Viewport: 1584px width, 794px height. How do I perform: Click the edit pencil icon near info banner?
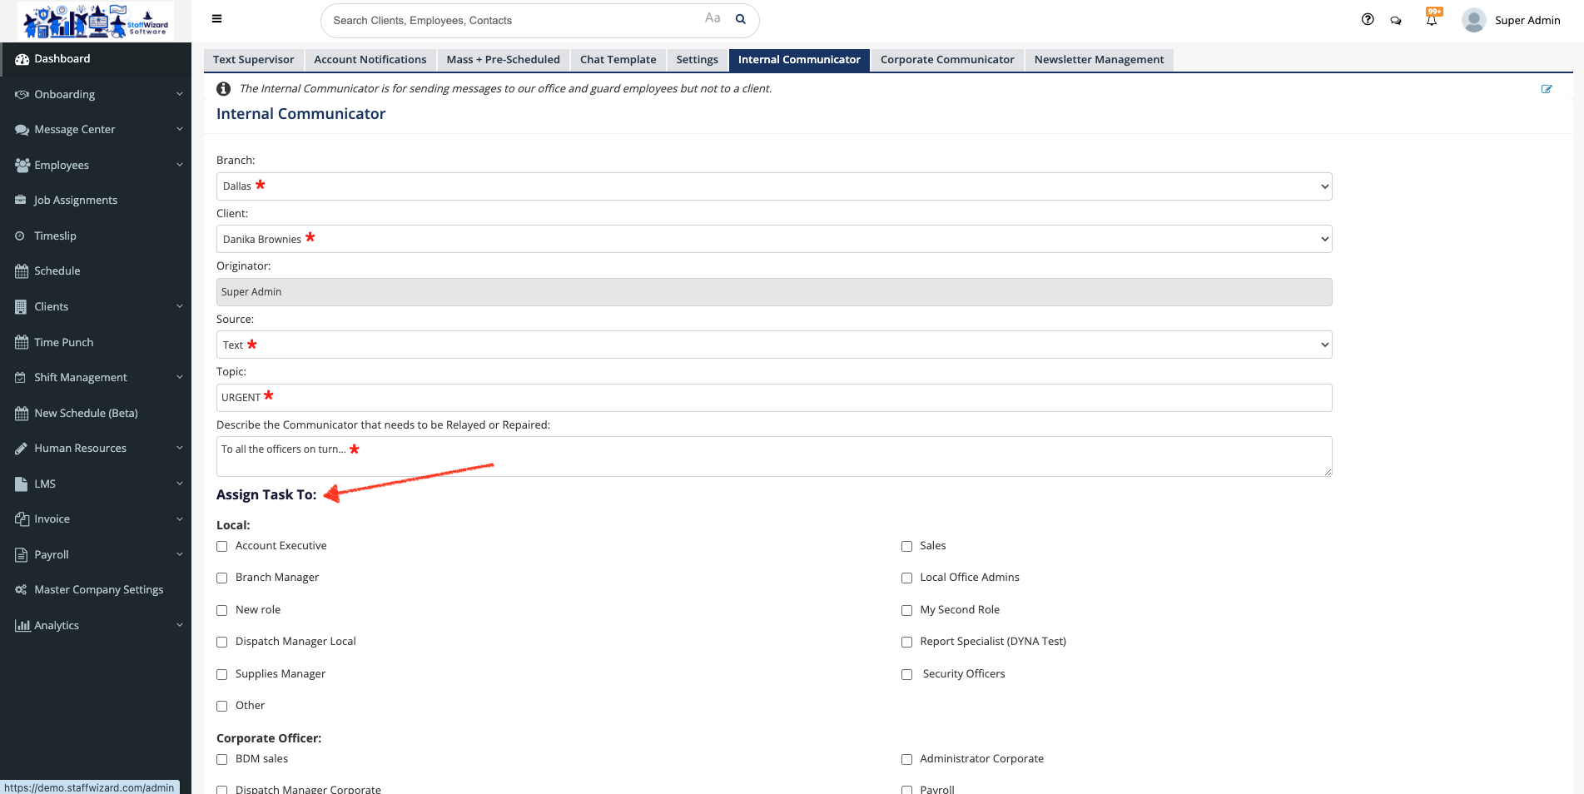[1547, 89]
